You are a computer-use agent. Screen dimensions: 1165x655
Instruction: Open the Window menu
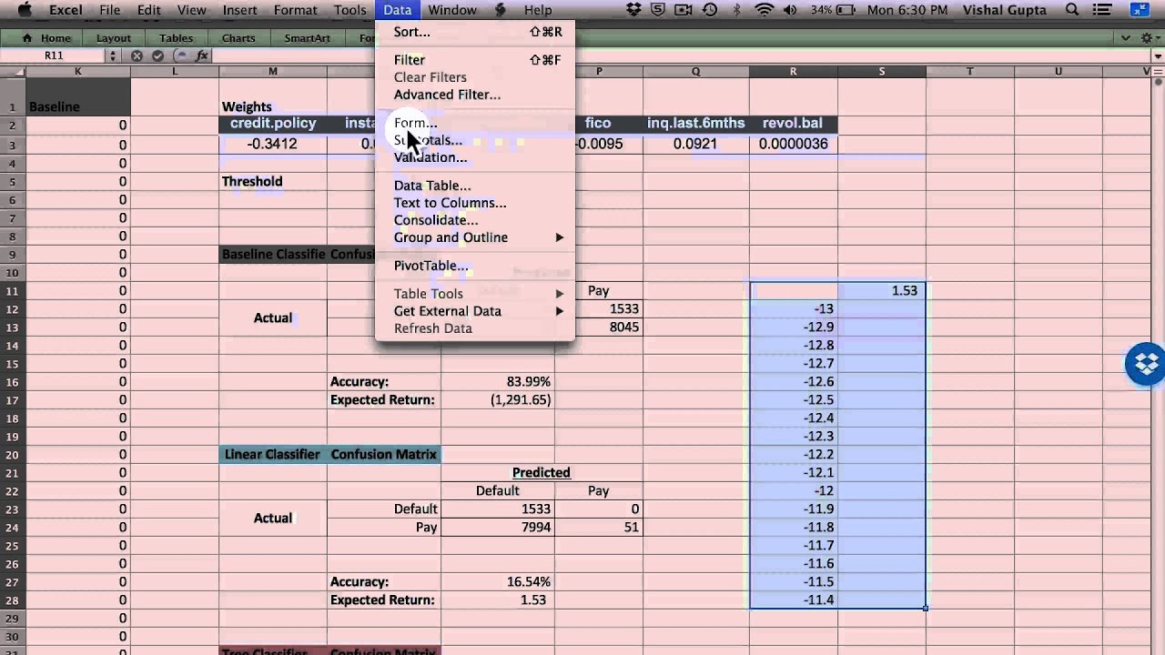tap(452, 10)
